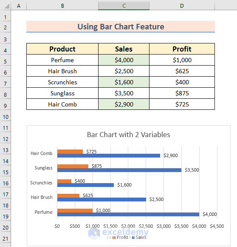Image resolution: width=237 pixels, height=247 pixels.
Task: Select column A header
Action: pyautogui.click(x=19, y=6)
